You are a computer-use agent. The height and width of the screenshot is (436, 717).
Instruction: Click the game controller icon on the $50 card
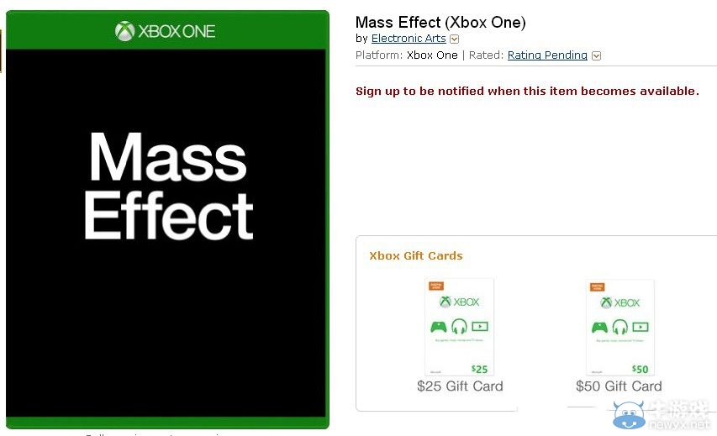599,327
